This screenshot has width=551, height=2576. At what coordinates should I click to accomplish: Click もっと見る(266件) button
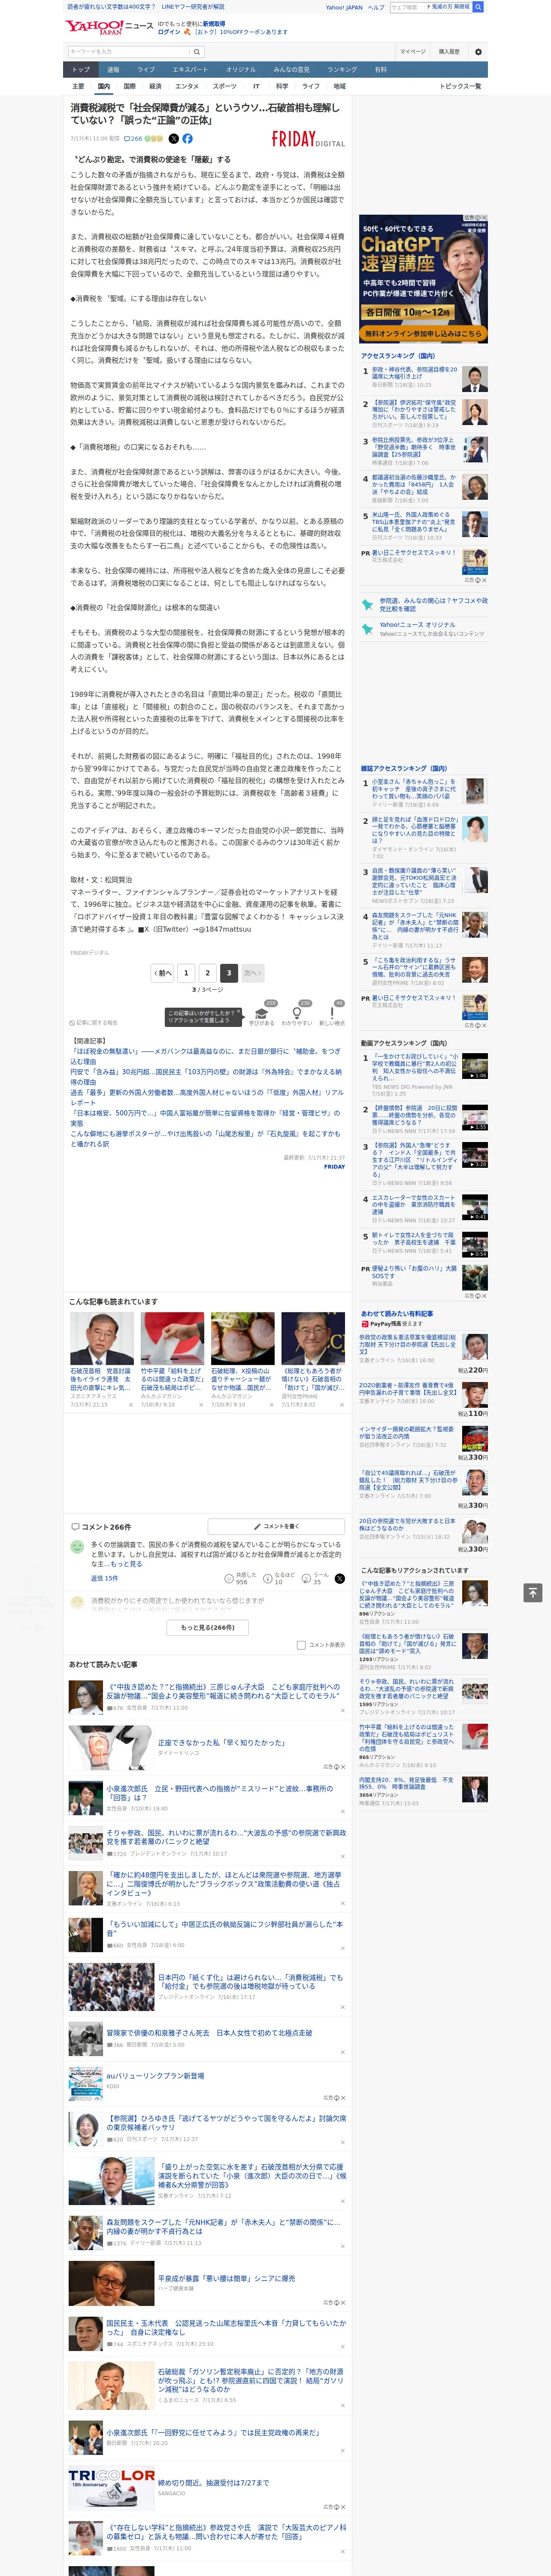pyautogui.click(x=208, y=1628)
